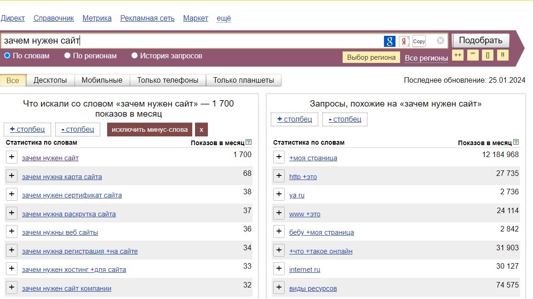Open the 'Все регионы' link
The height and width of the screenshot is (299, 533).
pos(426,58)
